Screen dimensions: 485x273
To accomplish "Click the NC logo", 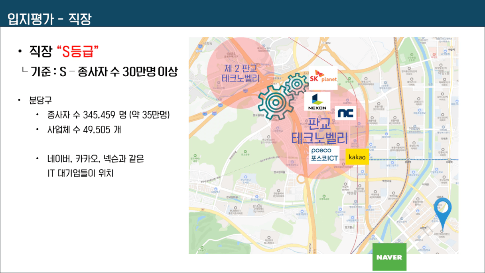I will click(x=346, y=113).
